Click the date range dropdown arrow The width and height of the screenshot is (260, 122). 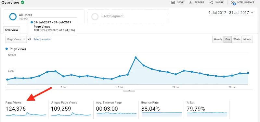[x=252, y=13]
